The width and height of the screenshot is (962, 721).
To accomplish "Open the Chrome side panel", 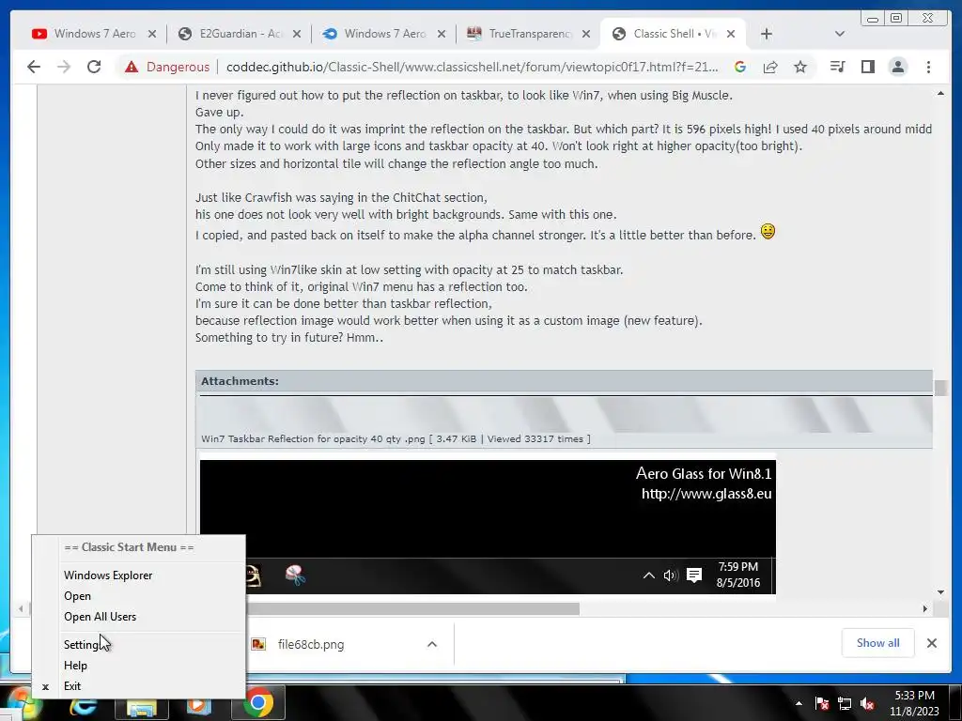I will pos(867,67).
